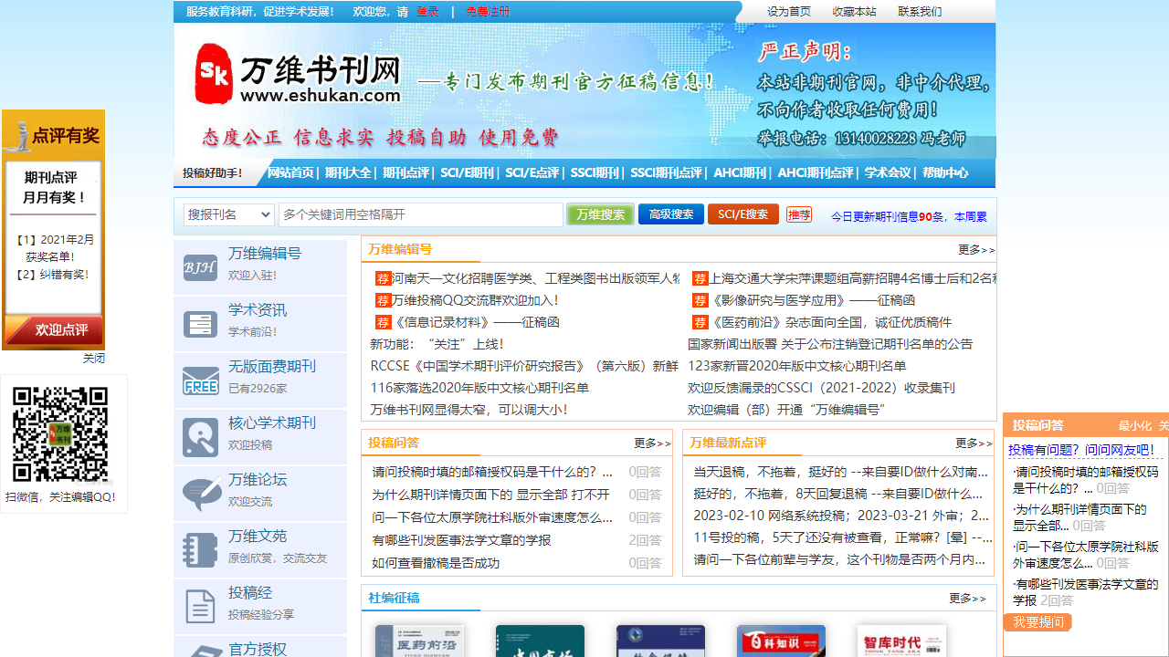The width and height of the screenshot is (1169, 657).
Task: Click the 荐 badge beside 《信息记录材料》
Action: click(x=383, y=322)
